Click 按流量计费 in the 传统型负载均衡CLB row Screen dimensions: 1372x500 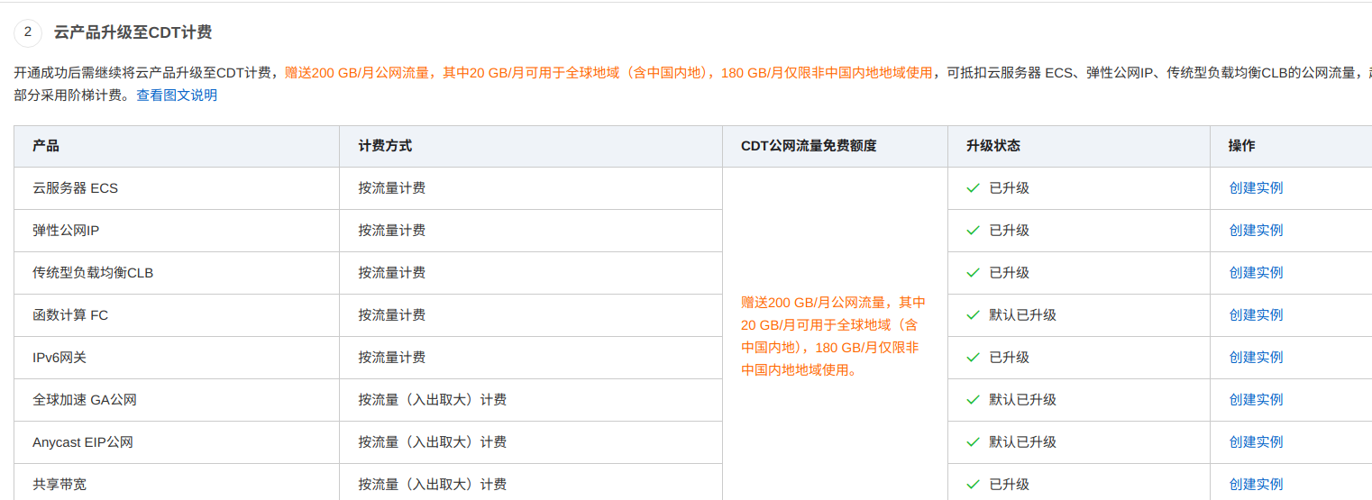point(391,273)
